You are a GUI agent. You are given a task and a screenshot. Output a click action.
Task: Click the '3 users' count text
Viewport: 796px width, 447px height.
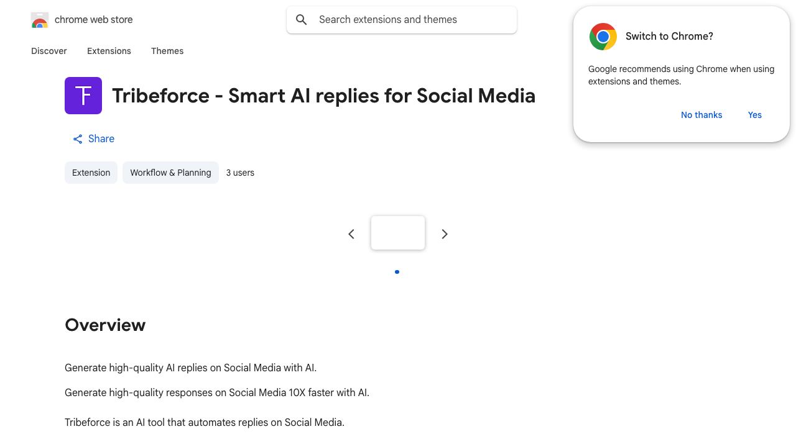pyautogui.click(x=240, y=173)
